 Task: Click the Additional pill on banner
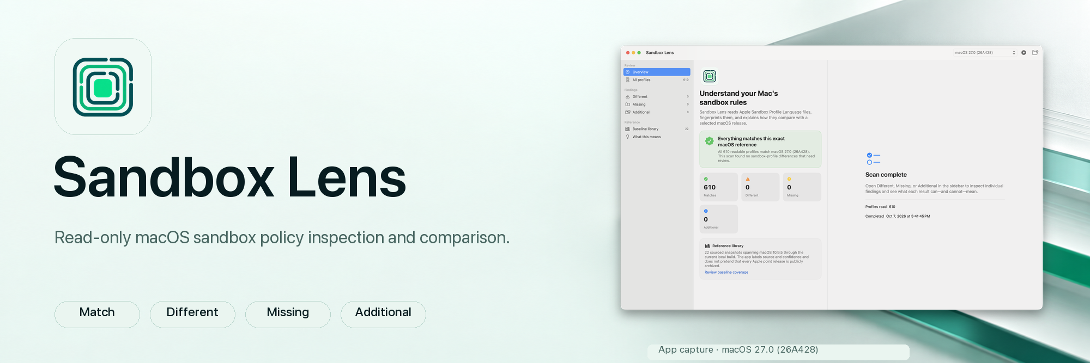[383, 314]
